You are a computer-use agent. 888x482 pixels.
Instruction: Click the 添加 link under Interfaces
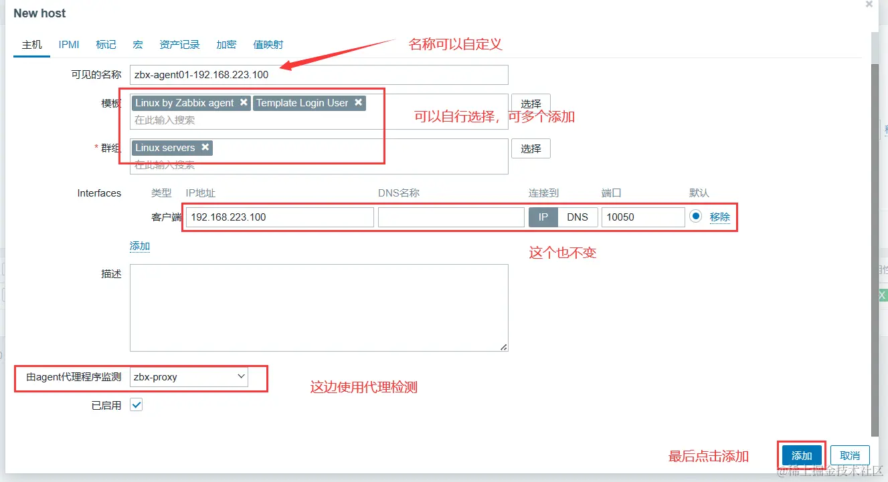coord(140,246)
